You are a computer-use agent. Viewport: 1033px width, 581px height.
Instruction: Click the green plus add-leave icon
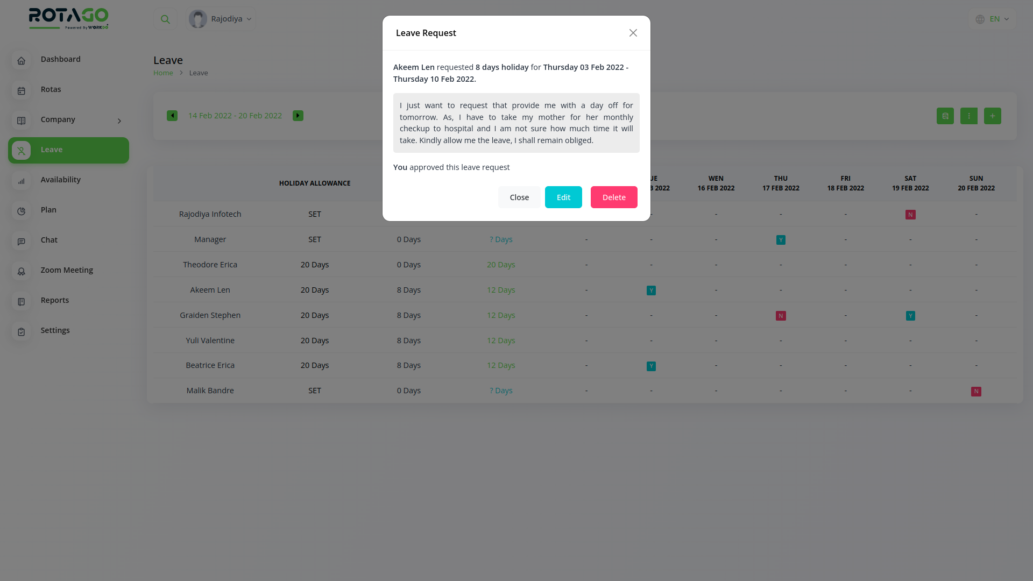click(992, 116)
